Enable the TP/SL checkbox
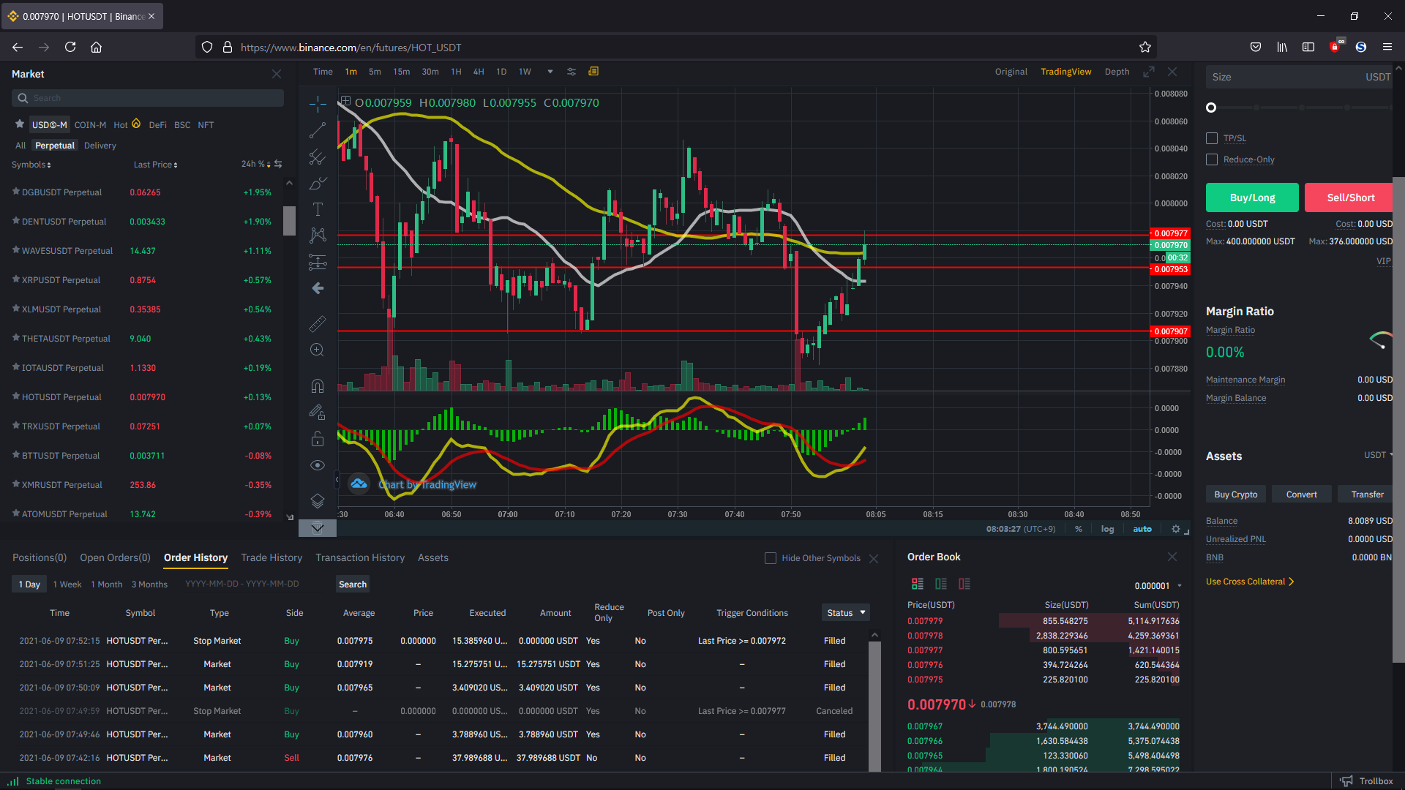 tap(1212, 138)
